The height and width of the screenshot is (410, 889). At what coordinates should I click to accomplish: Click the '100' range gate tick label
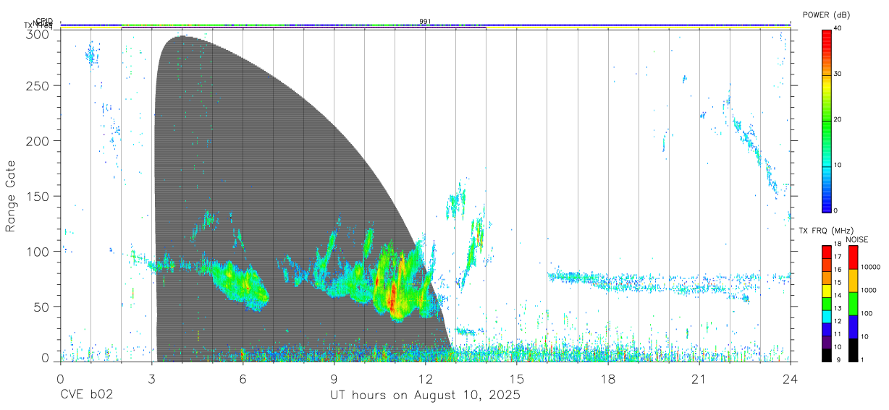pos(38,251)
